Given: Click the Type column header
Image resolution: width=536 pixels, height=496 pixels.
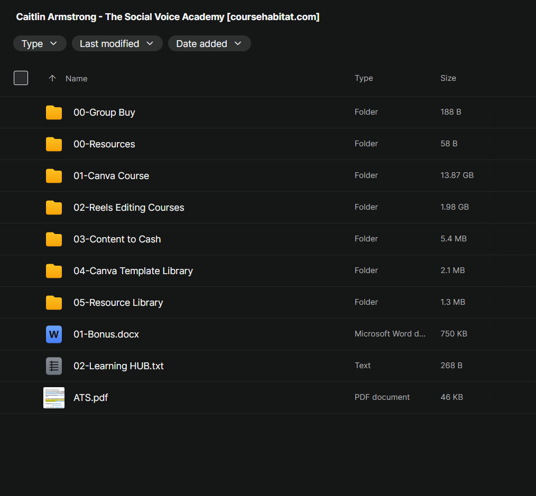Looking at the screenshot, I should 364,78.
